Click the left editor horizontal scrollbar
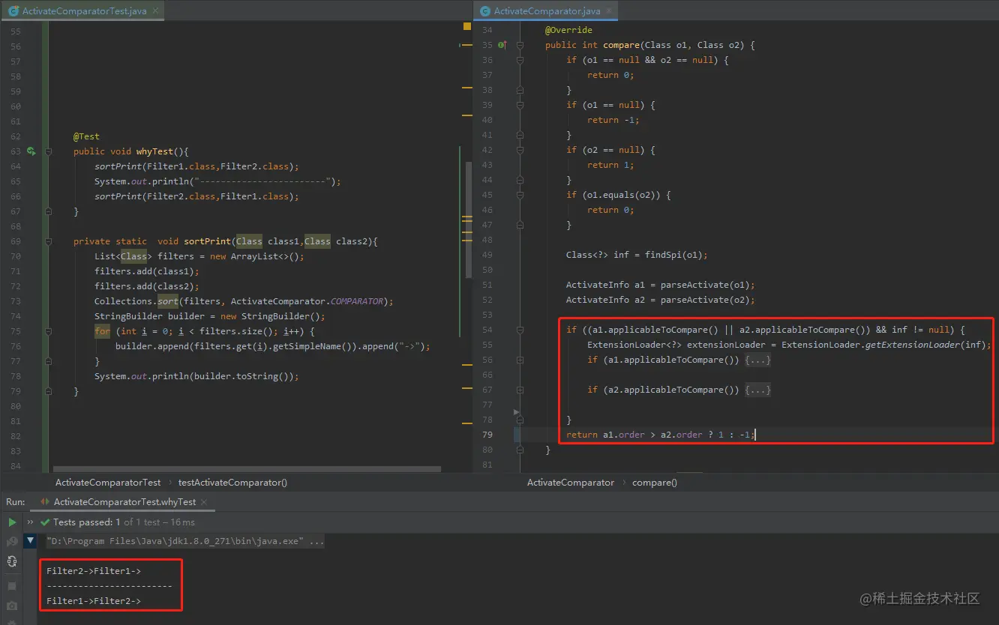 click(x=247, y=469)
